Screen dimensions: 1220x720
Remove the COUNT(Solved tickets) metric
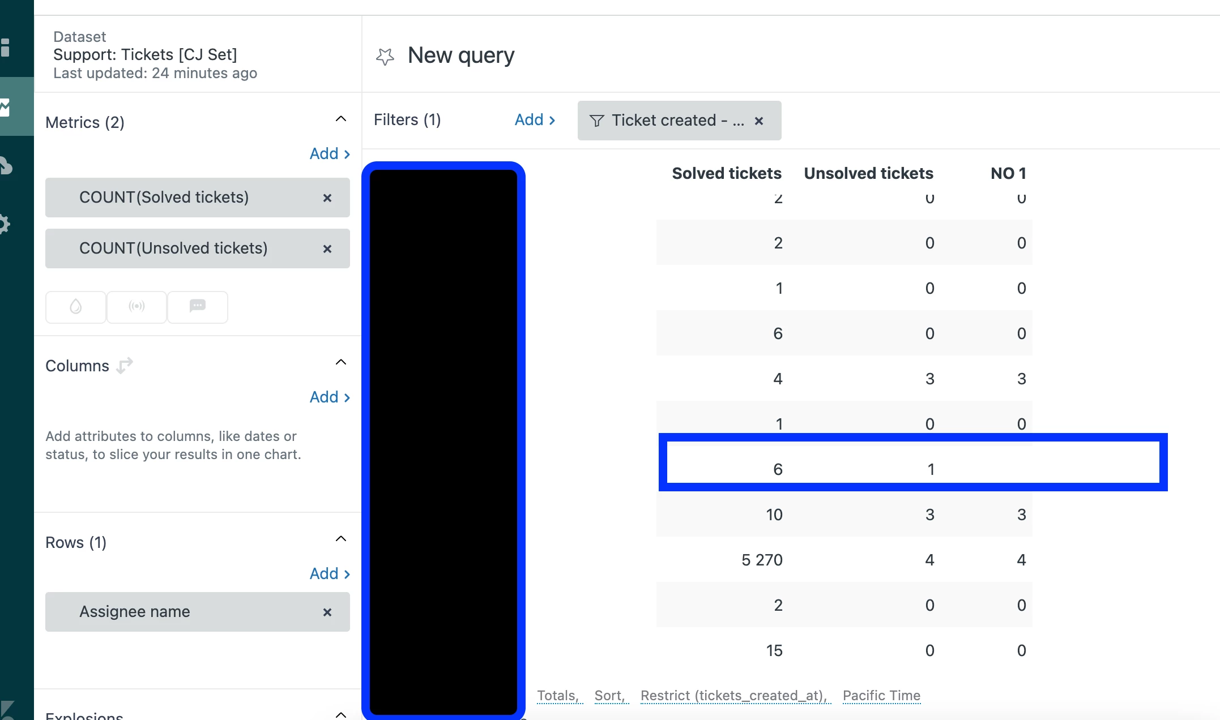[x=327, y=198]
